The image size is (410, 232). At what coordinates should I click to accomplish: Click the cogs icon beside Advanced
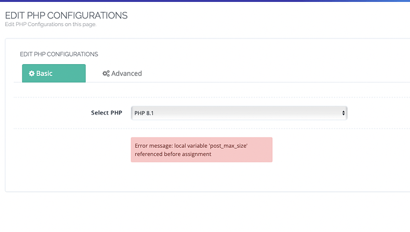(106, 74)
